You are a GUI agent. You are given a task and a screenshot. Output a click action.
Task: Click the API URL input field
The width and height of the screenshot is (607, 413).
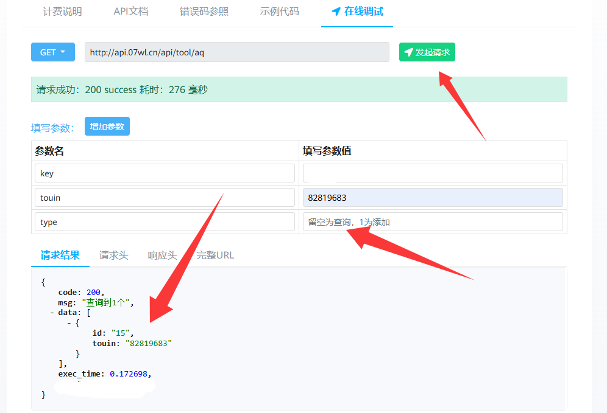[x=236, y=52]
